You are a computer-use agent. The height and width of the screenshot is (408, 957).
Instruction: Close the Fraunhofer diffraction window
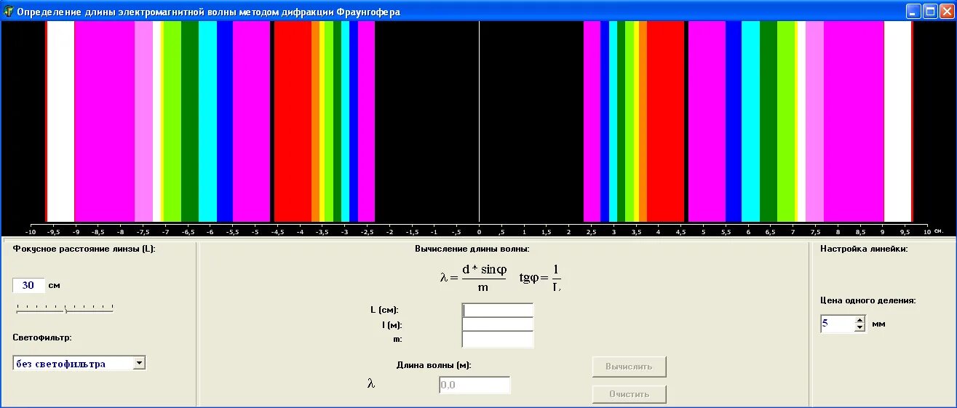point(946,12)
